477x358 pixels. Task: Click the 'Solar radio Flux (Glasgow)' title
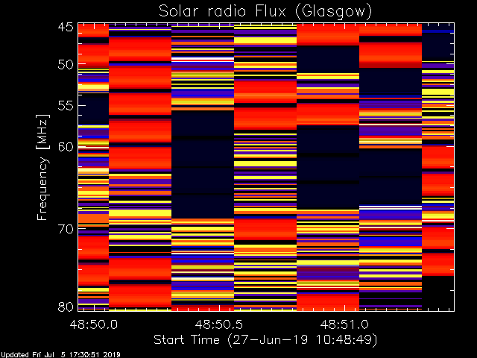tap(265, 12)
